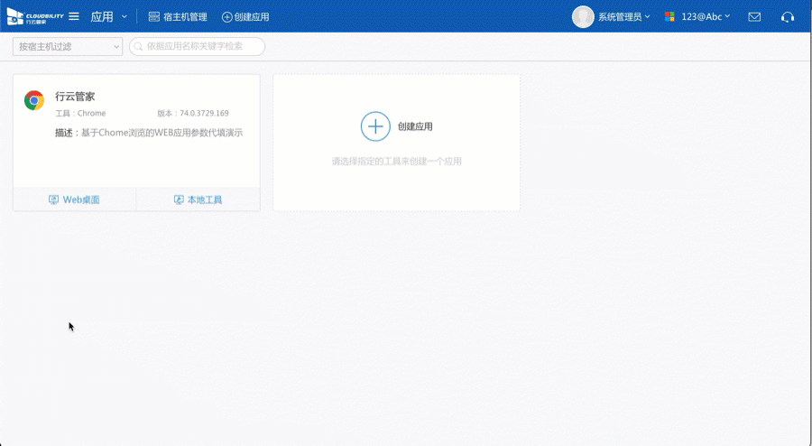Launch Web桌面 for 行云管家
The image size is (812, 446).
pos(75,200)
